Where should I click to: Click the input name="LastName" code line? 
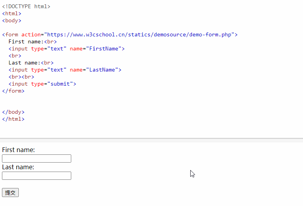65,70
